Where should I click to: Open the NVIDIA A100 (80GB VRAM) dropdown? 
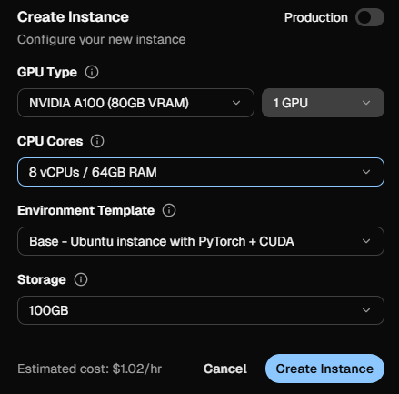(135, 103)
